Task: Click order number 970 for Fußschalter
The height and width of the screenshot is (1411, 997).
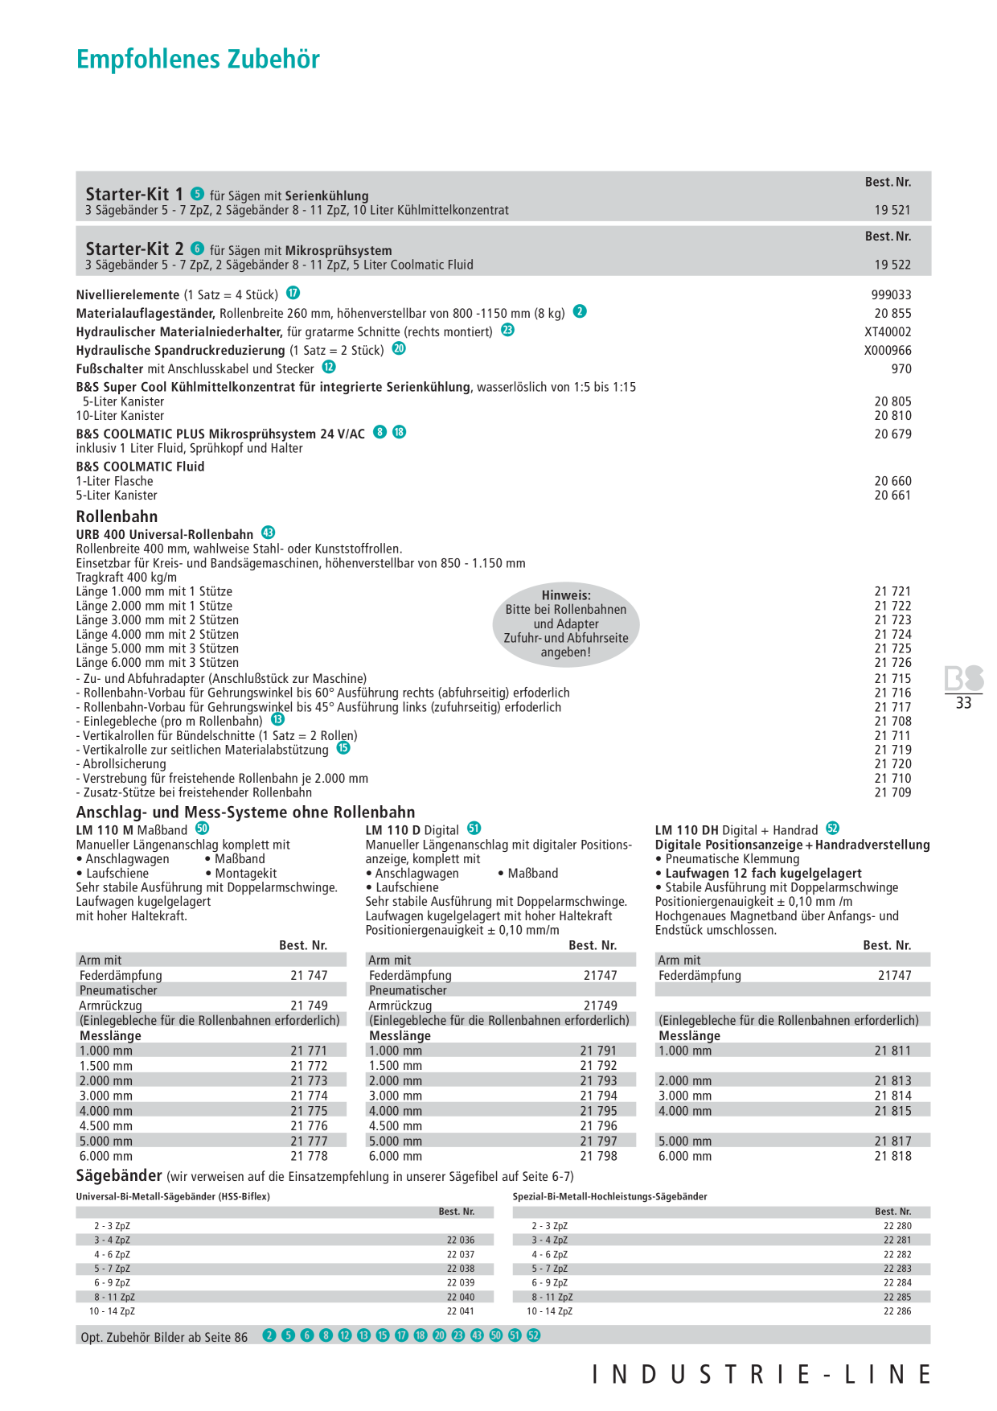Action: (901, 369)
